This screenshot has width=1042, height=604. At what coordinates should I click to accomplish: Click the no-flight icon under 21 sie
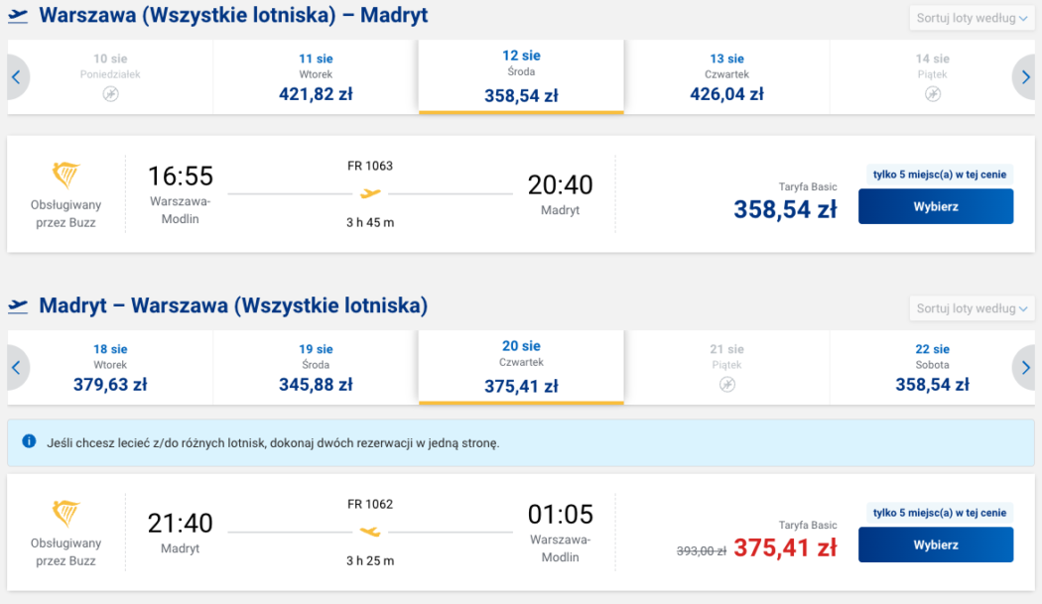click(726, 384)
